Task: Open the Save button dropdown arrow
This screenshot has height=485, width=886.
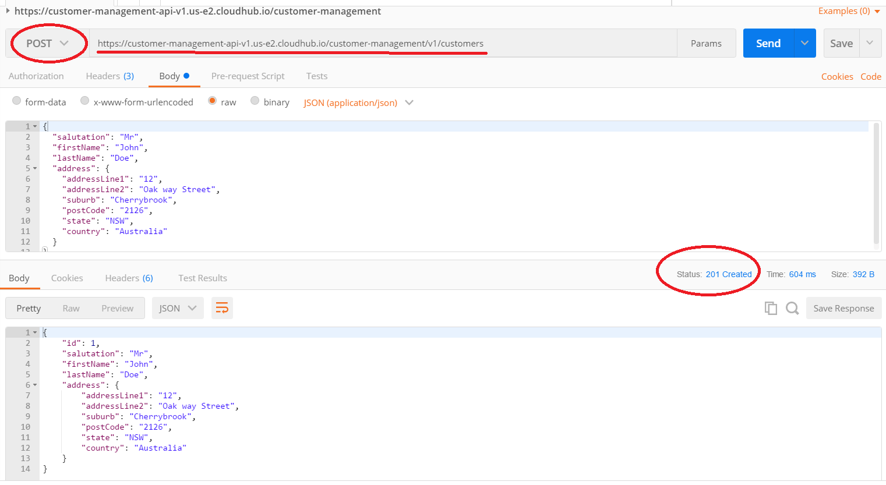Action: point(870,43)
